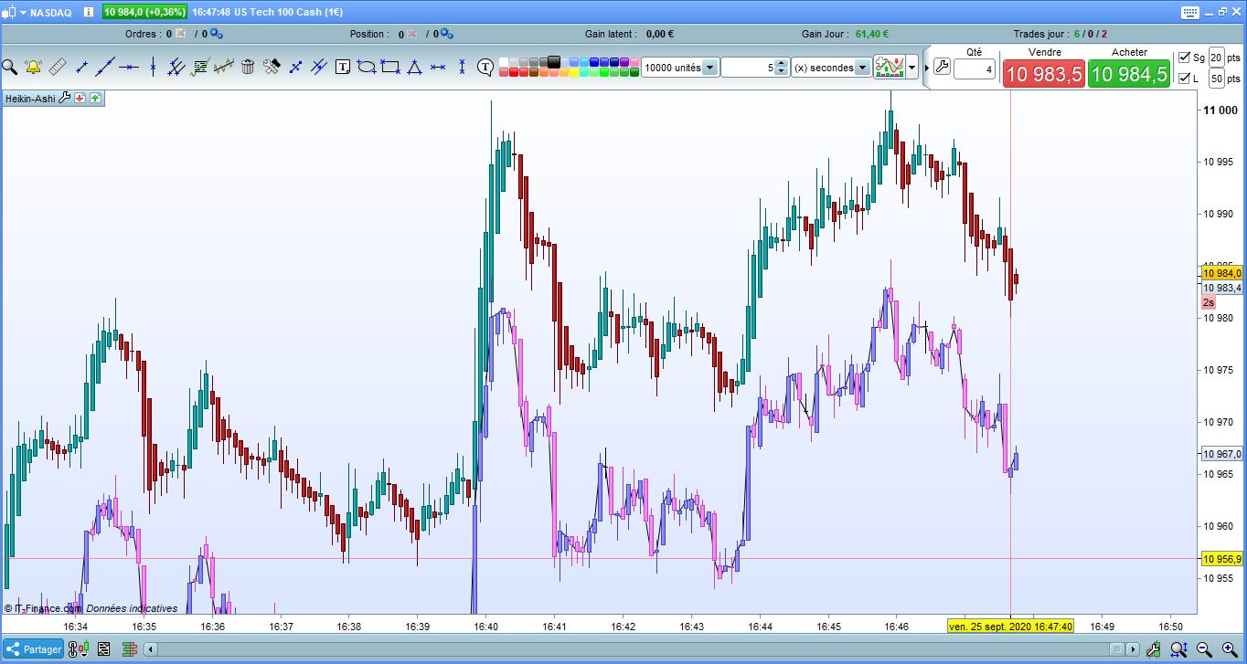Open the price alert bell tool
The height and width of the screenshot is (664, 1247).
34,67
